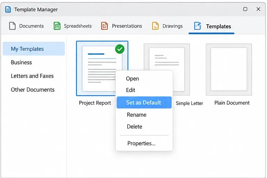Viewport: 267px width, 178px height.
Task: Click the blank page Documents icon
Action: 12,26
